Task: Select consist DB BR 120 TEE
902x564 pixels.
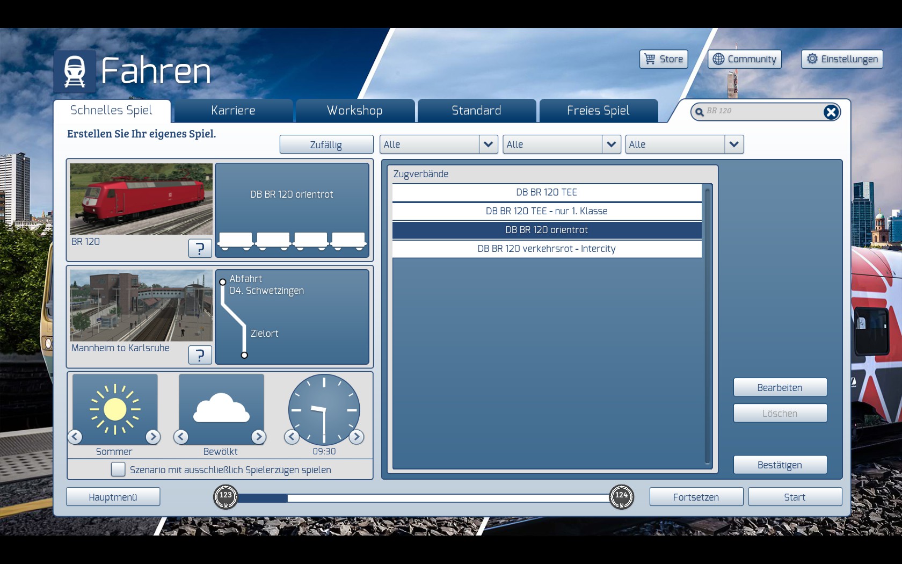Action: point(547,192)
